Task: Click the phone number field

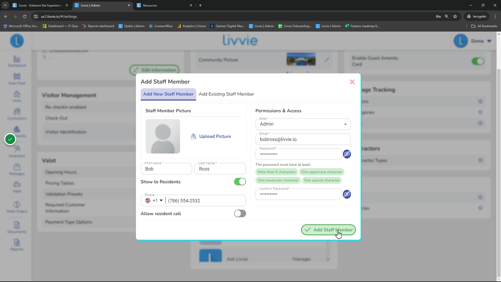Action: [x=206, y=201]
